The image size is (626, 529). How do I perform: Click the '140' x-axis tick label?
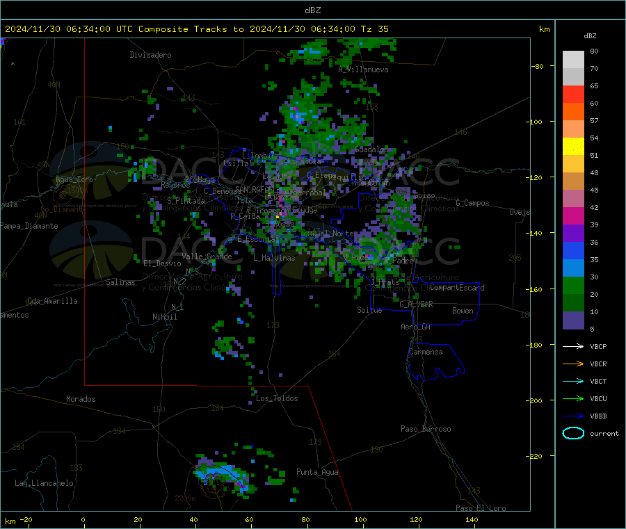[472, 520]
